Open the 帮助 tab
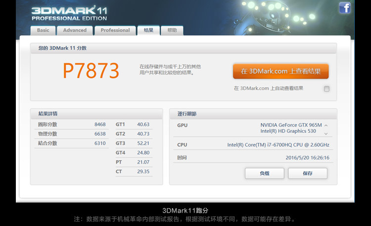This screenshot has height=226, width=371. pyautogui.click(x=172, y=30)
